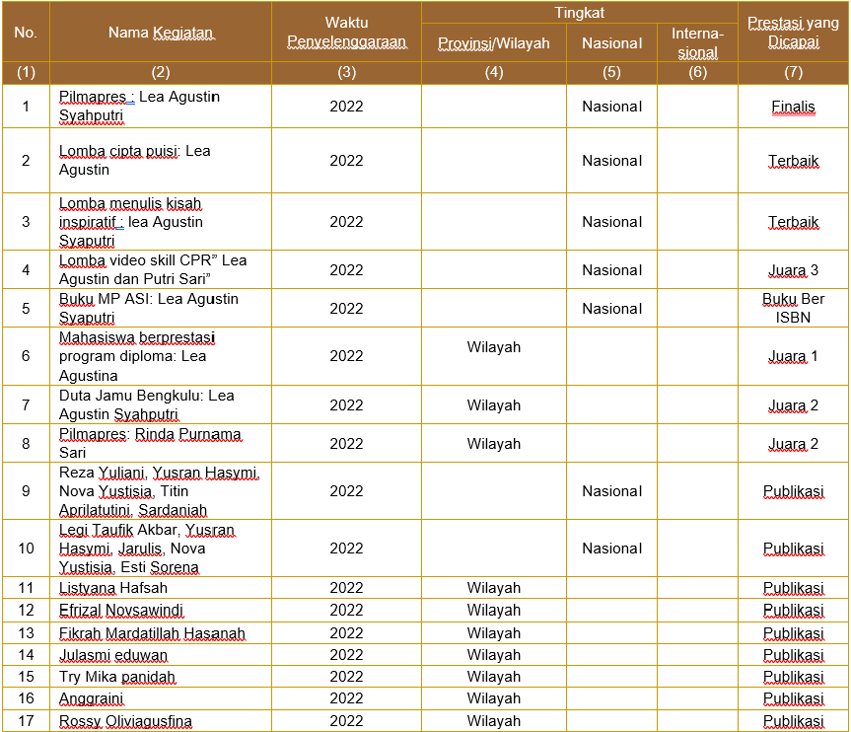
Task: Select the "Legi Taufik Akbar" authors cell
Action: (147, 548)
